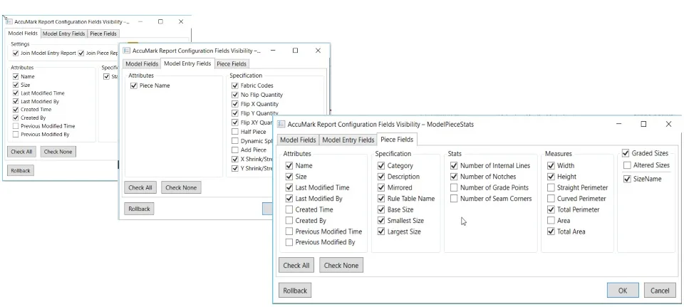This screenshot has width=684, height=307.
Task: Switch to Model Fields tab in front window
Action: pos(298,140)
